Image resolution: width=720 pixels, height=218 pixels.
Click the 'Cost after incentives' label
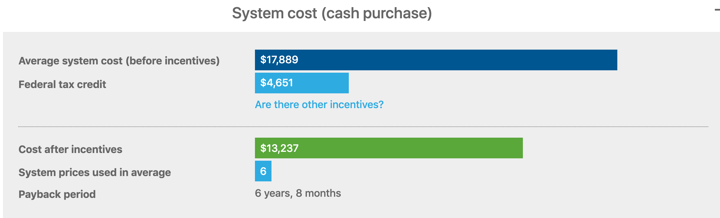pos(70,149)
